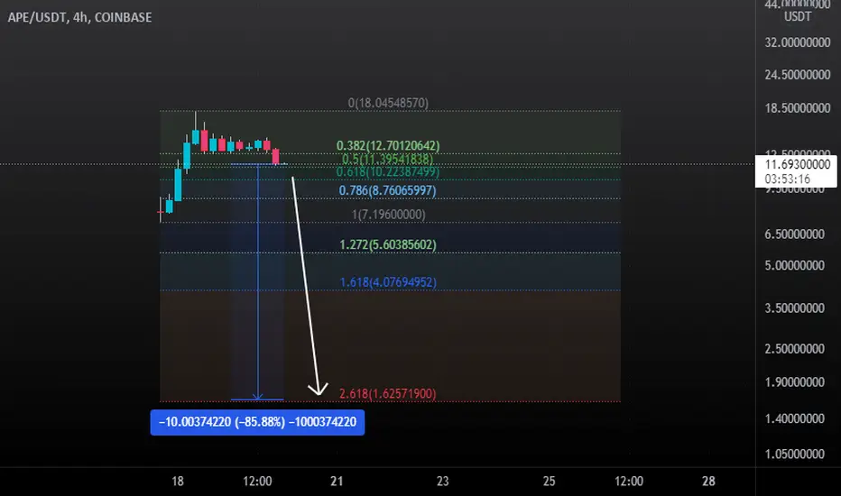This screenshot has width=841, height=496.
Task: Click date 25 on the time axis
Action: pos(549,481)
